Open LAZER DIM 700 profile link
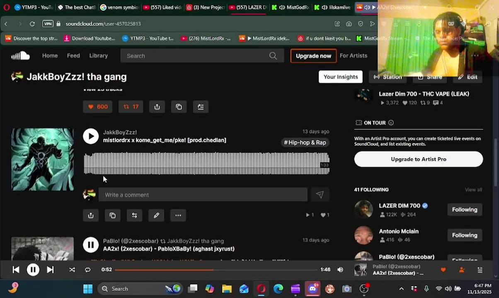 click(x=400, y=206)
